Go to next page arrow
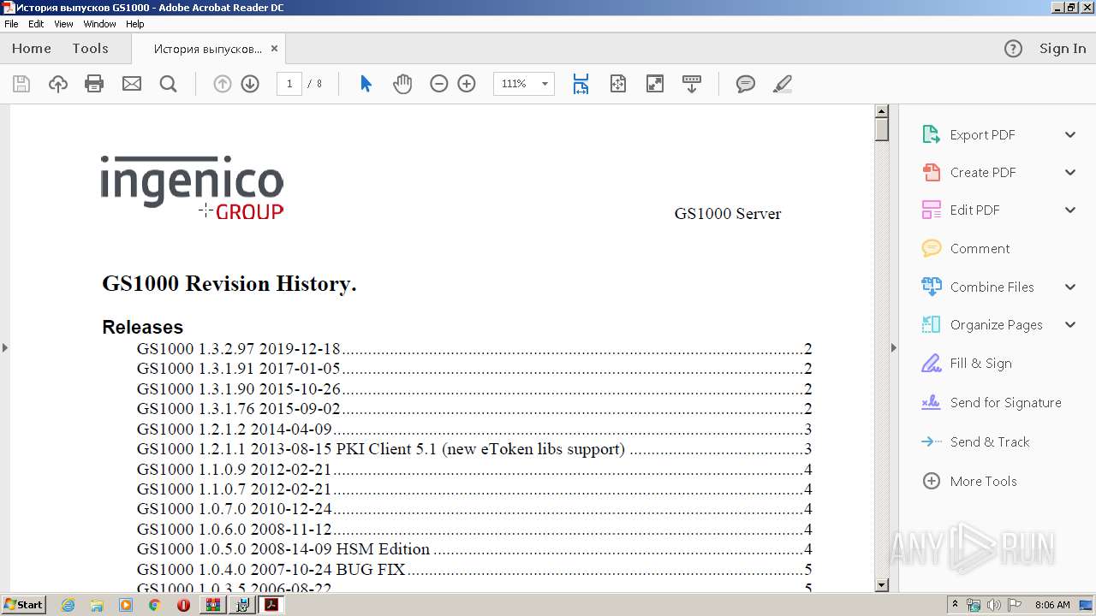1096x616 pixels. pyautogui.click(x=250, y=84)
